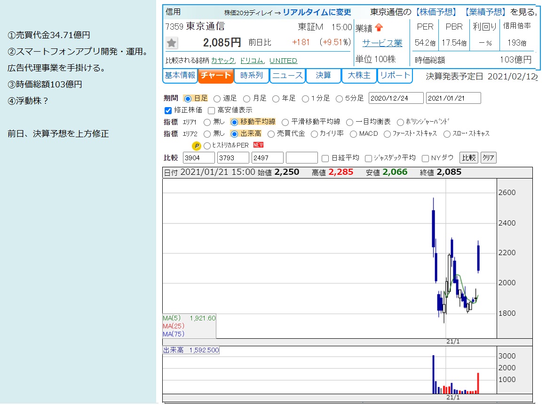554x405 pixels.
Task: Click the yellow P premium icon
Action: (197, 146)
